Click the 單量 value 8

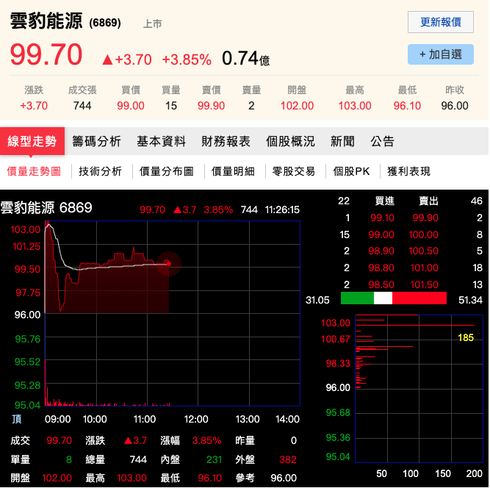(x=69, y=459)
